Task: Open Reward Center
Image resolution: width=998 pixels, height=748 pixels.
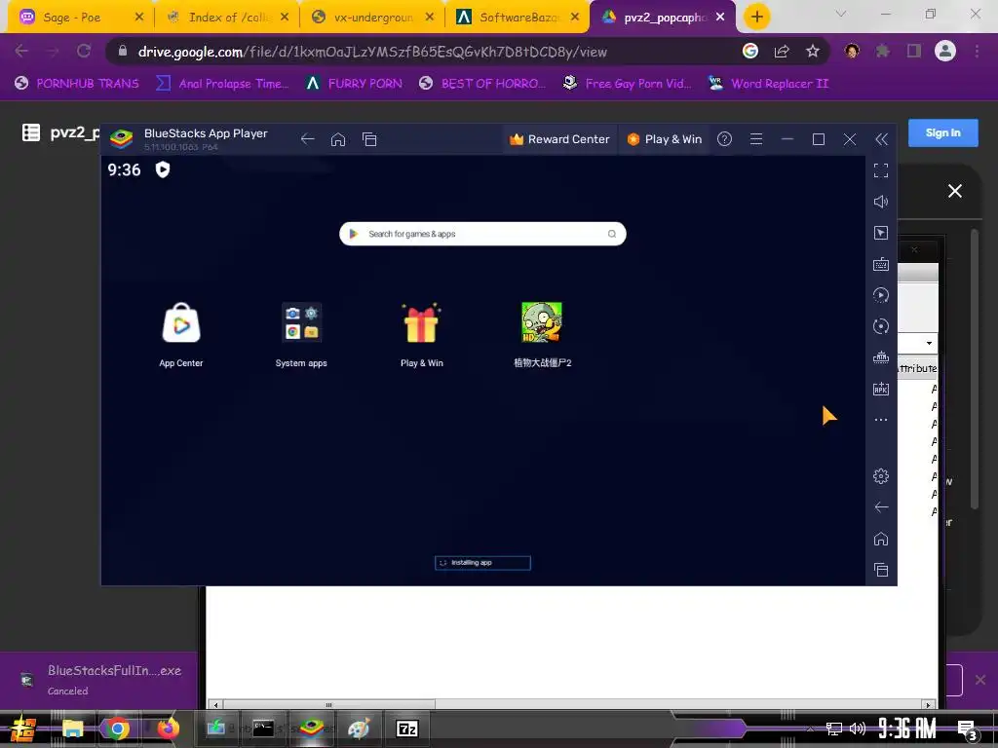Action: point(559,139)
